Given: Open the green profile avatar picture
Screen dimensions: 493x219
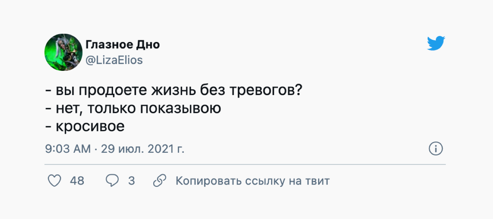Looking at the screenshot, I should point(63,52).
